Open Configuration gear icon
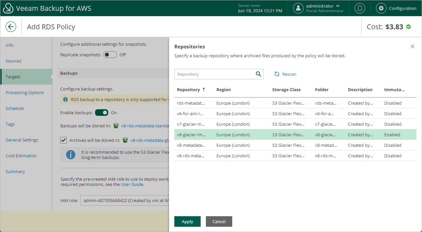Screen dimensions: 422x232 381,8
